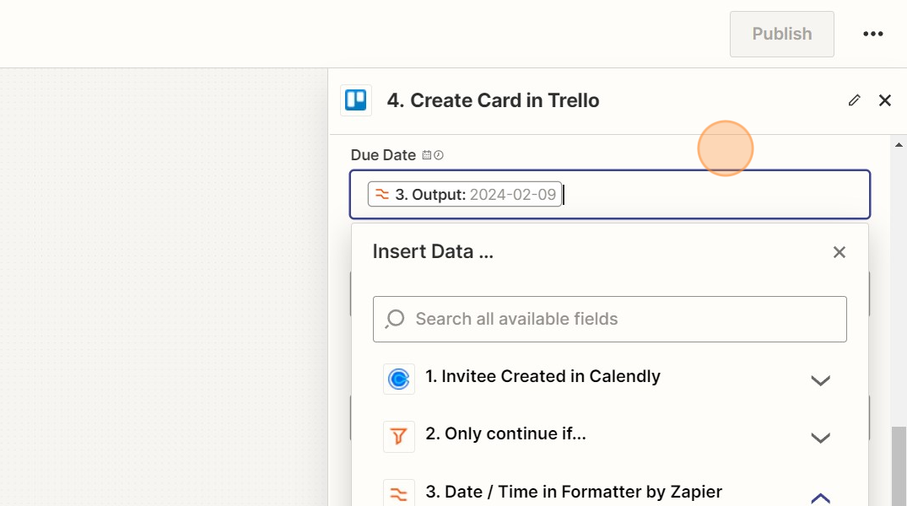Viewport: 907px width, 506px height.
Task: Click the panel scrollbar up arrow
Action: tap(899, 144)
